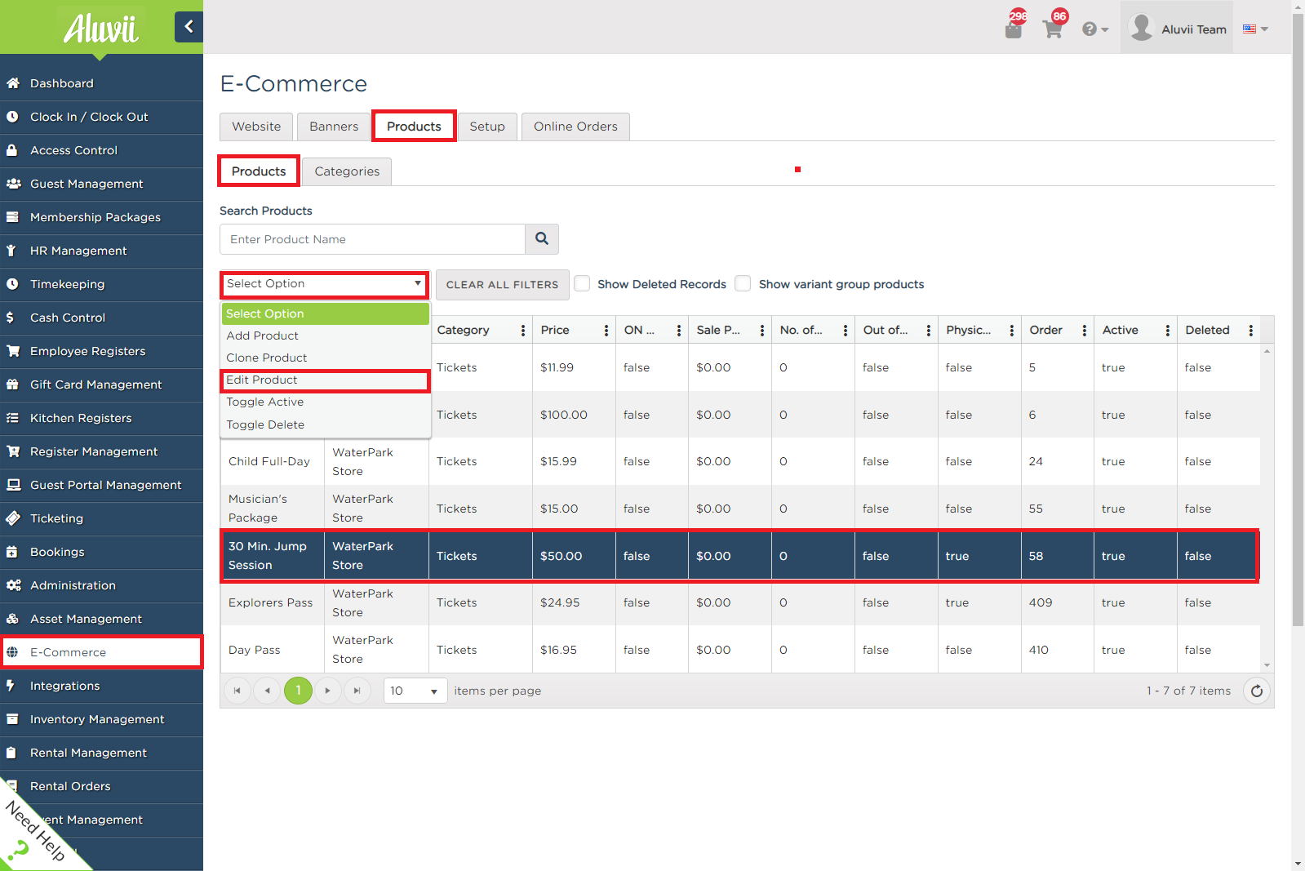Click the Administration gears icon
The height and width of the screenshot is (871, 1305).
tap(13, 585)
